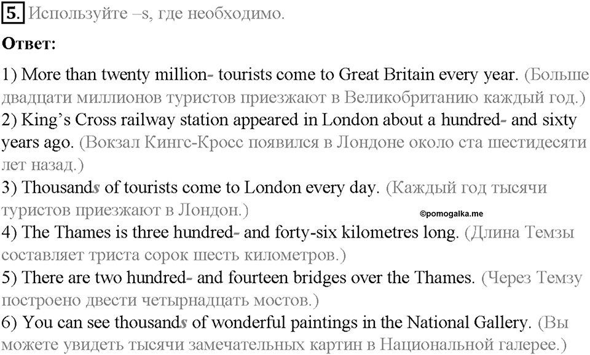
Task: Click the highlighted 's' in 'Thousands'
Action: [96, 188]
